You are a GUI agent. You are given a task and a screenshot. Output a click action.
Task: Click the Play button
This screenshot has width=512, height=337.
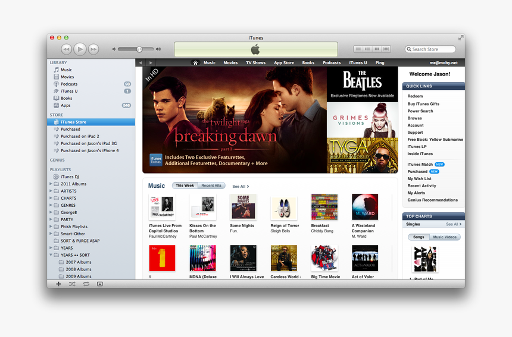coord(80,49)
